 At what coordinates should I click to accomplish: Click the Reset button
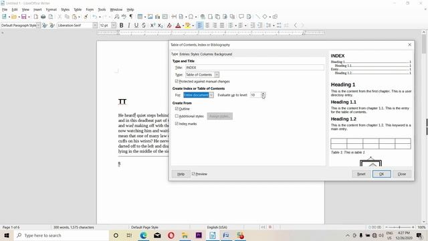pyautogui.click(x=361, y=174)
